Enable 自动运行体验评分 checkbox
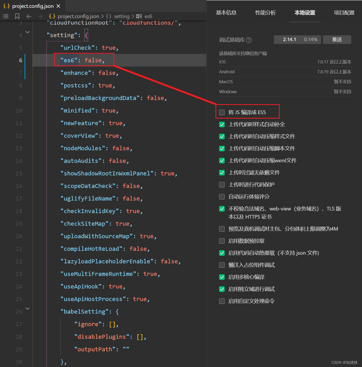 pyautogui.click(x=222, y=197)
